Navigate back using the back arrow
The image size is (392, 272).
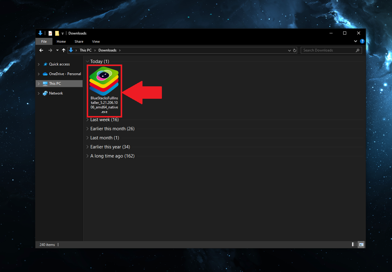pyautogui.click(x=41, y=50)
